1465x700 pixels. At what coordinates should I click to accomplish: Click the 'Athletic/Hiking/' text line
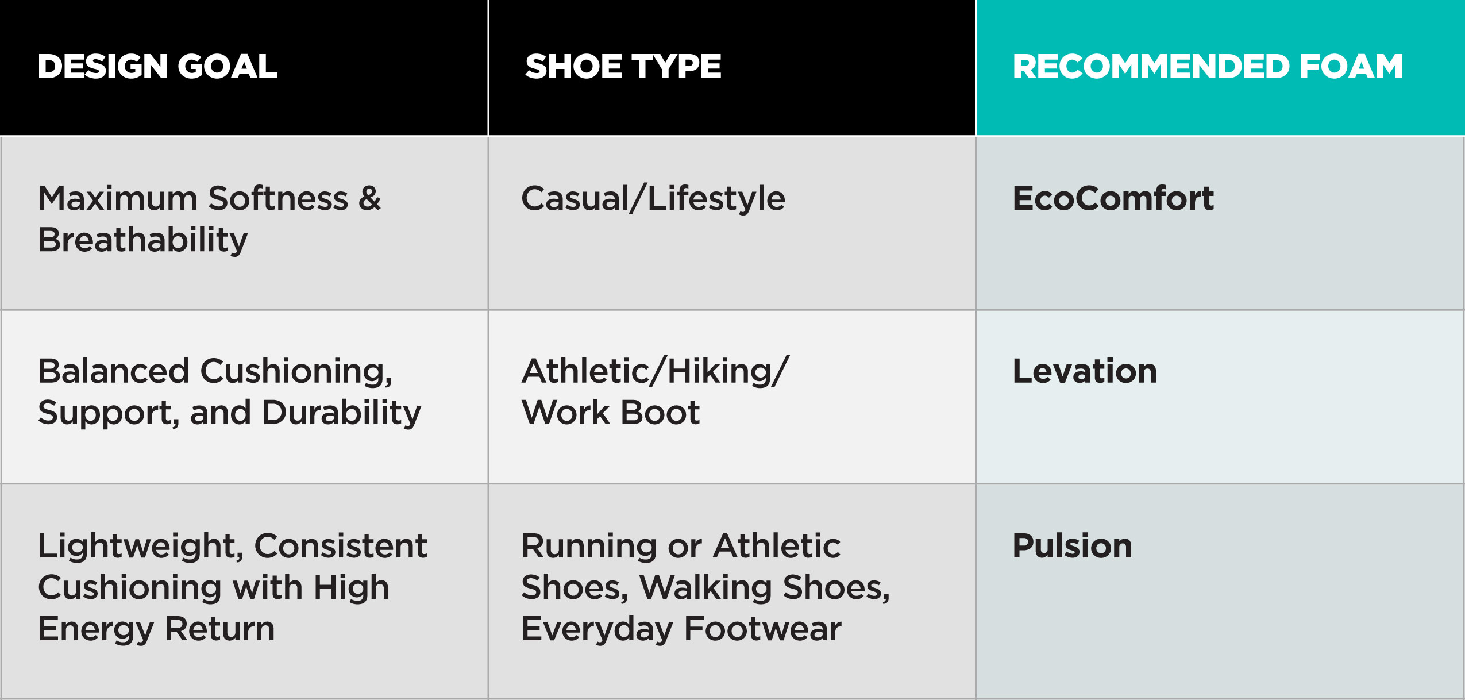coord(655,371)
